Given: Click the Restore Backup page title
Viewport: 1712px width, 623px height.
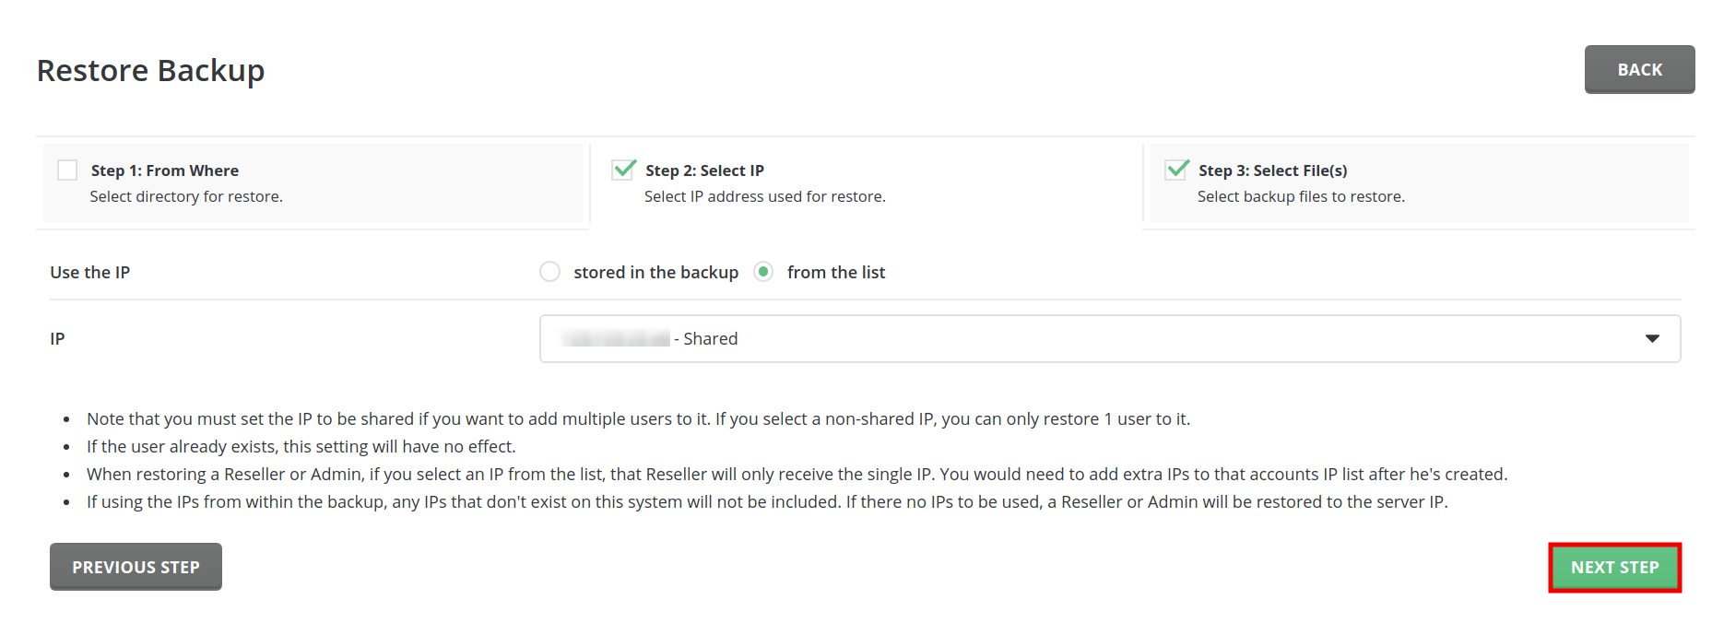Looking at the screenshot, I should [150, 69].
